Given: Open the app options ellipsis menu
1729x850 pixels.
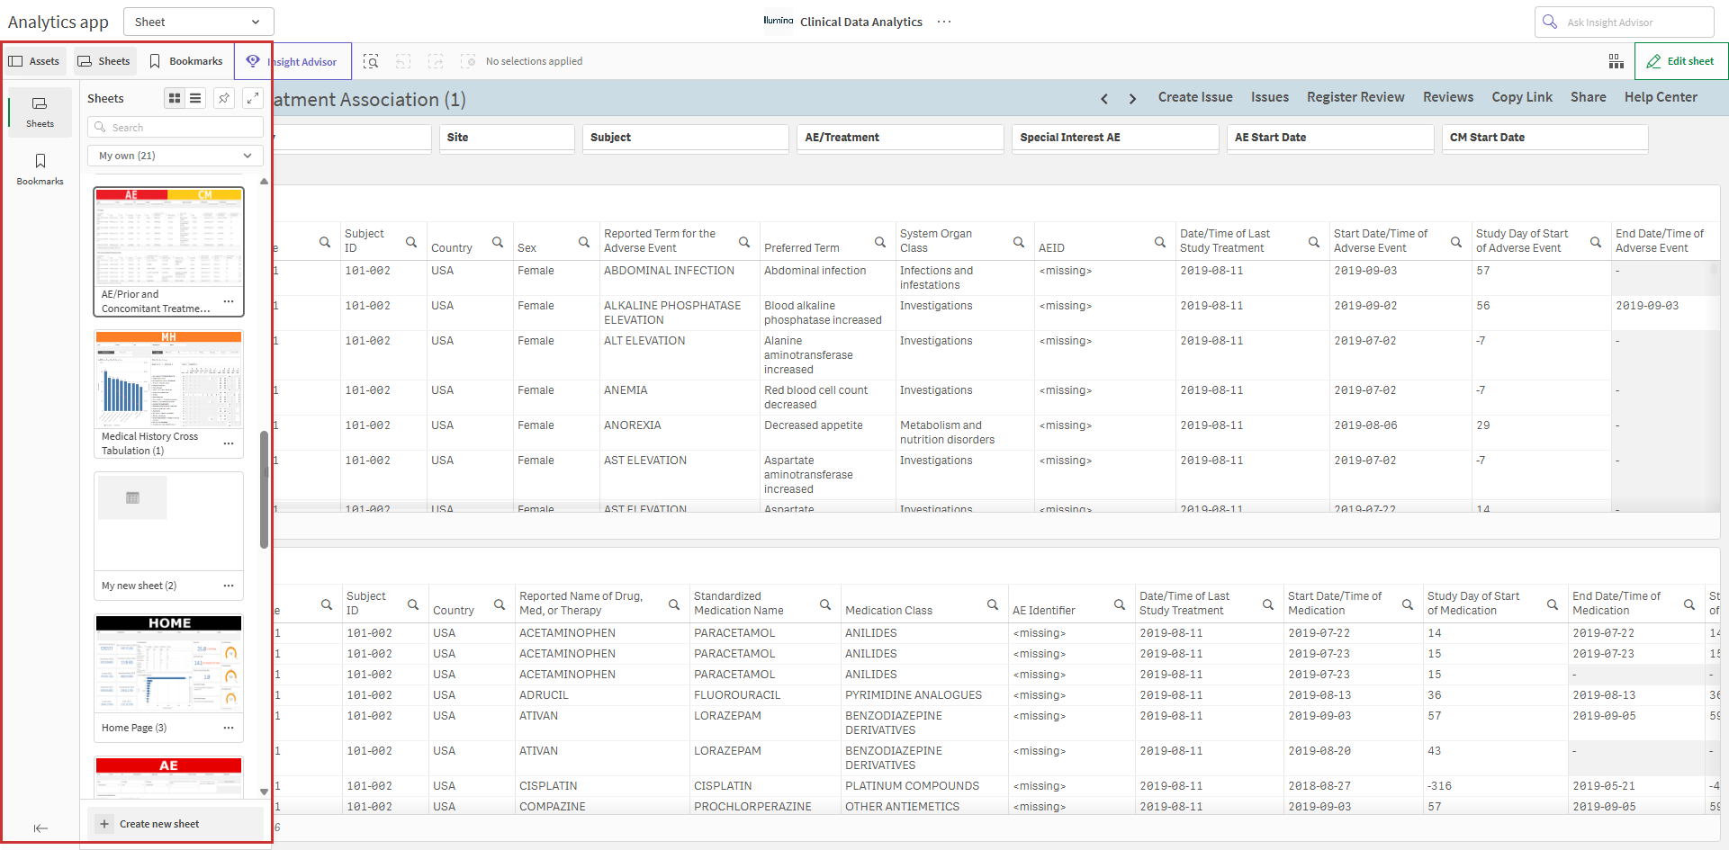Looking at the screenshot, I should click(x=943, y=22).
